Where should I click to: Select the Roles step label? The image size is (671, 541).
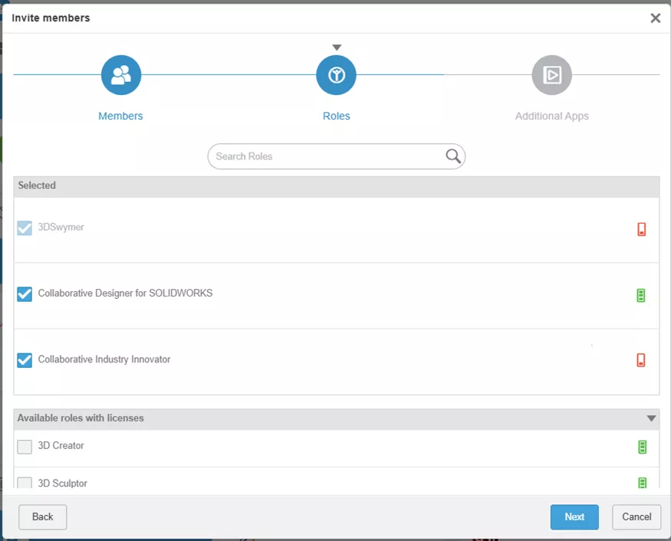click(x=337, y=116)
